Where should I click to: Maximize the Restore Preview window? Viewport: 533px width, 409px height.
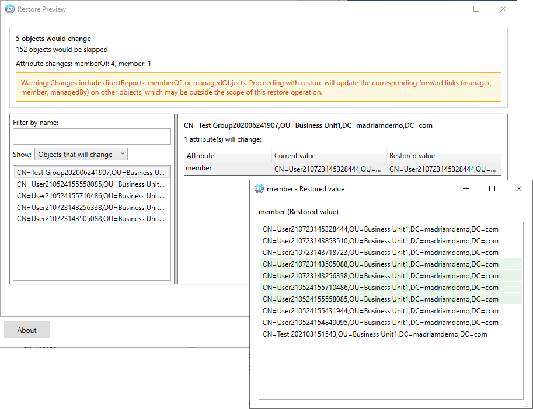476,9
